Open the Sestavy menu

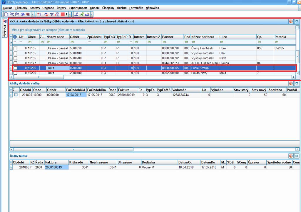[35, 8]
